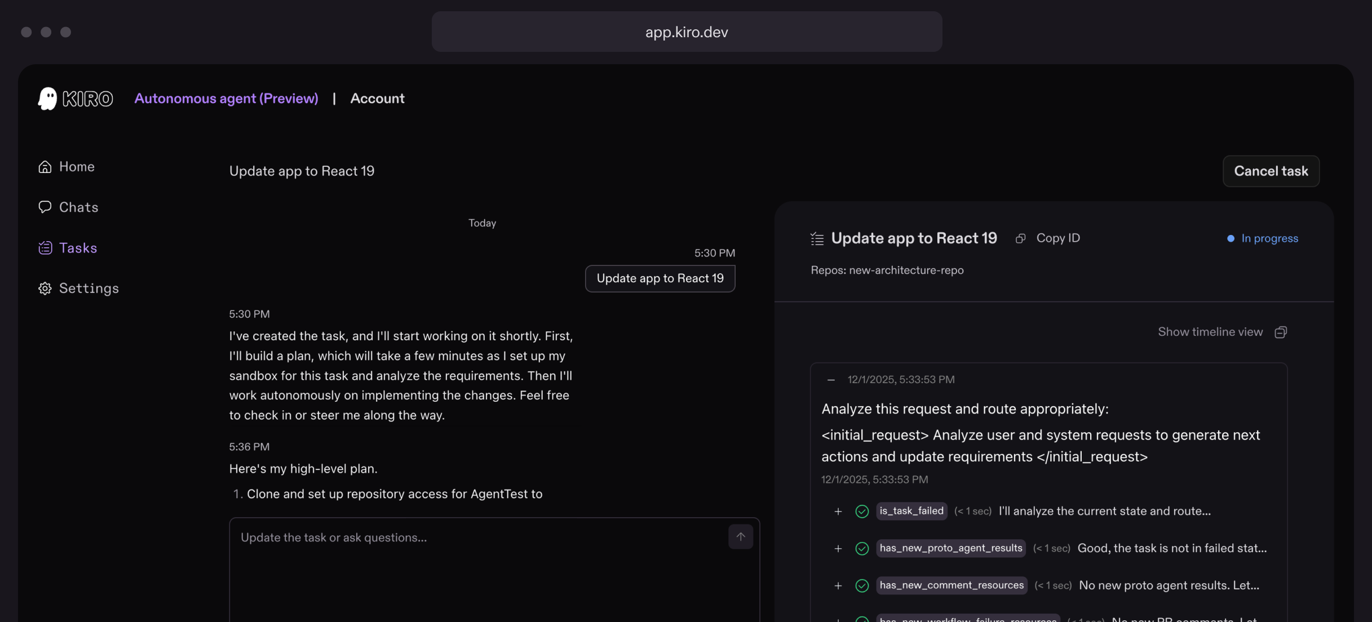
Task: Switch to Autonomous agent (Preview)
Action: pyautogui.click(x=225, y=98)
